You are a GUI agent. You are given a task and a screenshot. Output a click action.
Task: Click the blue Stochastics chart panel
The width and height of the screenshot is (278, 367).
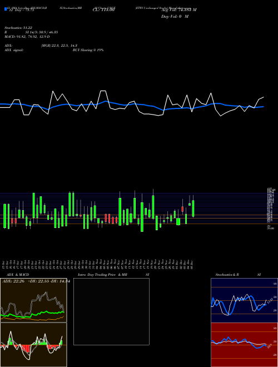coord(244,300)
